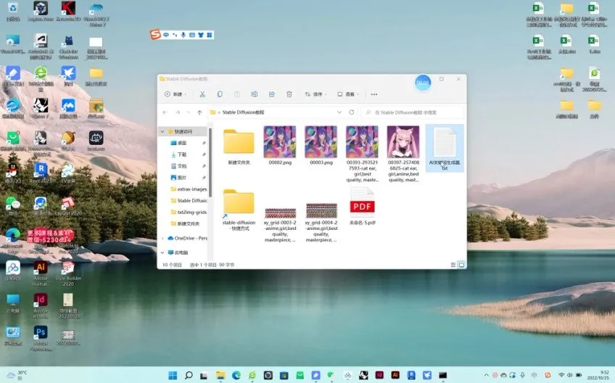Image resolution: width=615 pixels, height=383 pixels.
Task: Open the three-dot See more menu
Action: click(x=374, y=94)
